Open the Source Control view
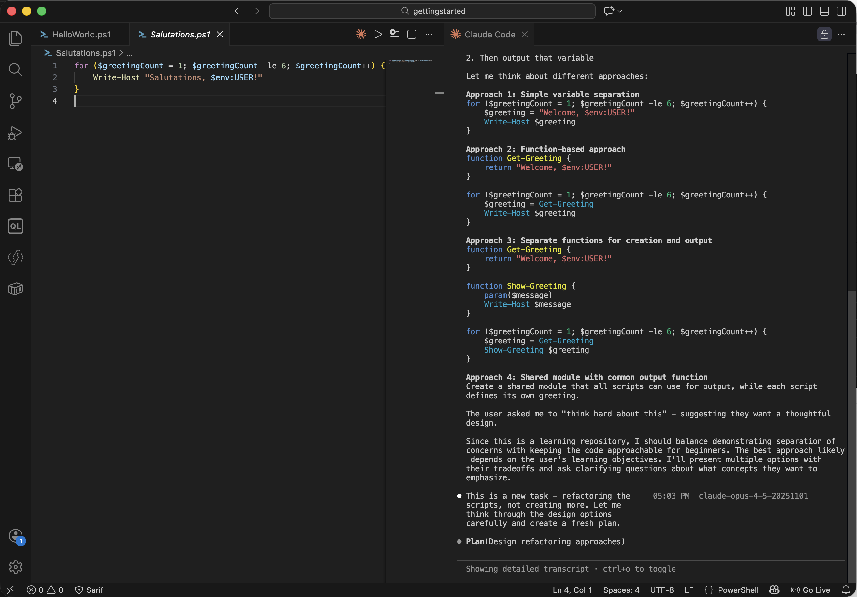Viewport: 857px width, 597px height. 16,101
